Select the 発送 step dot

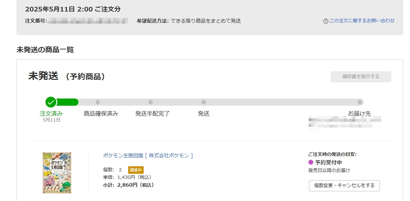pyautogui.click(x=204, y=102)
